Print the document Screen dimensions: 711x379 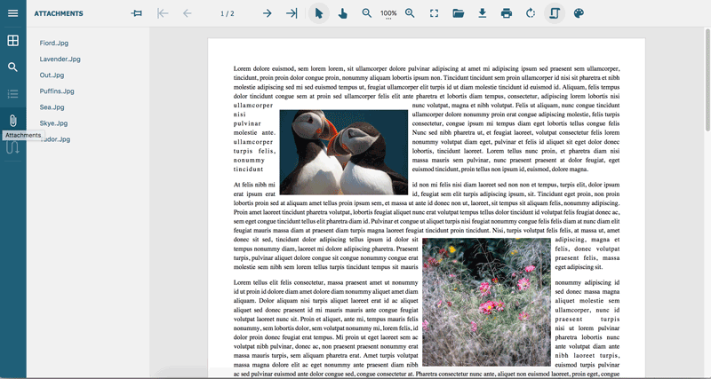tap(507, 13)
